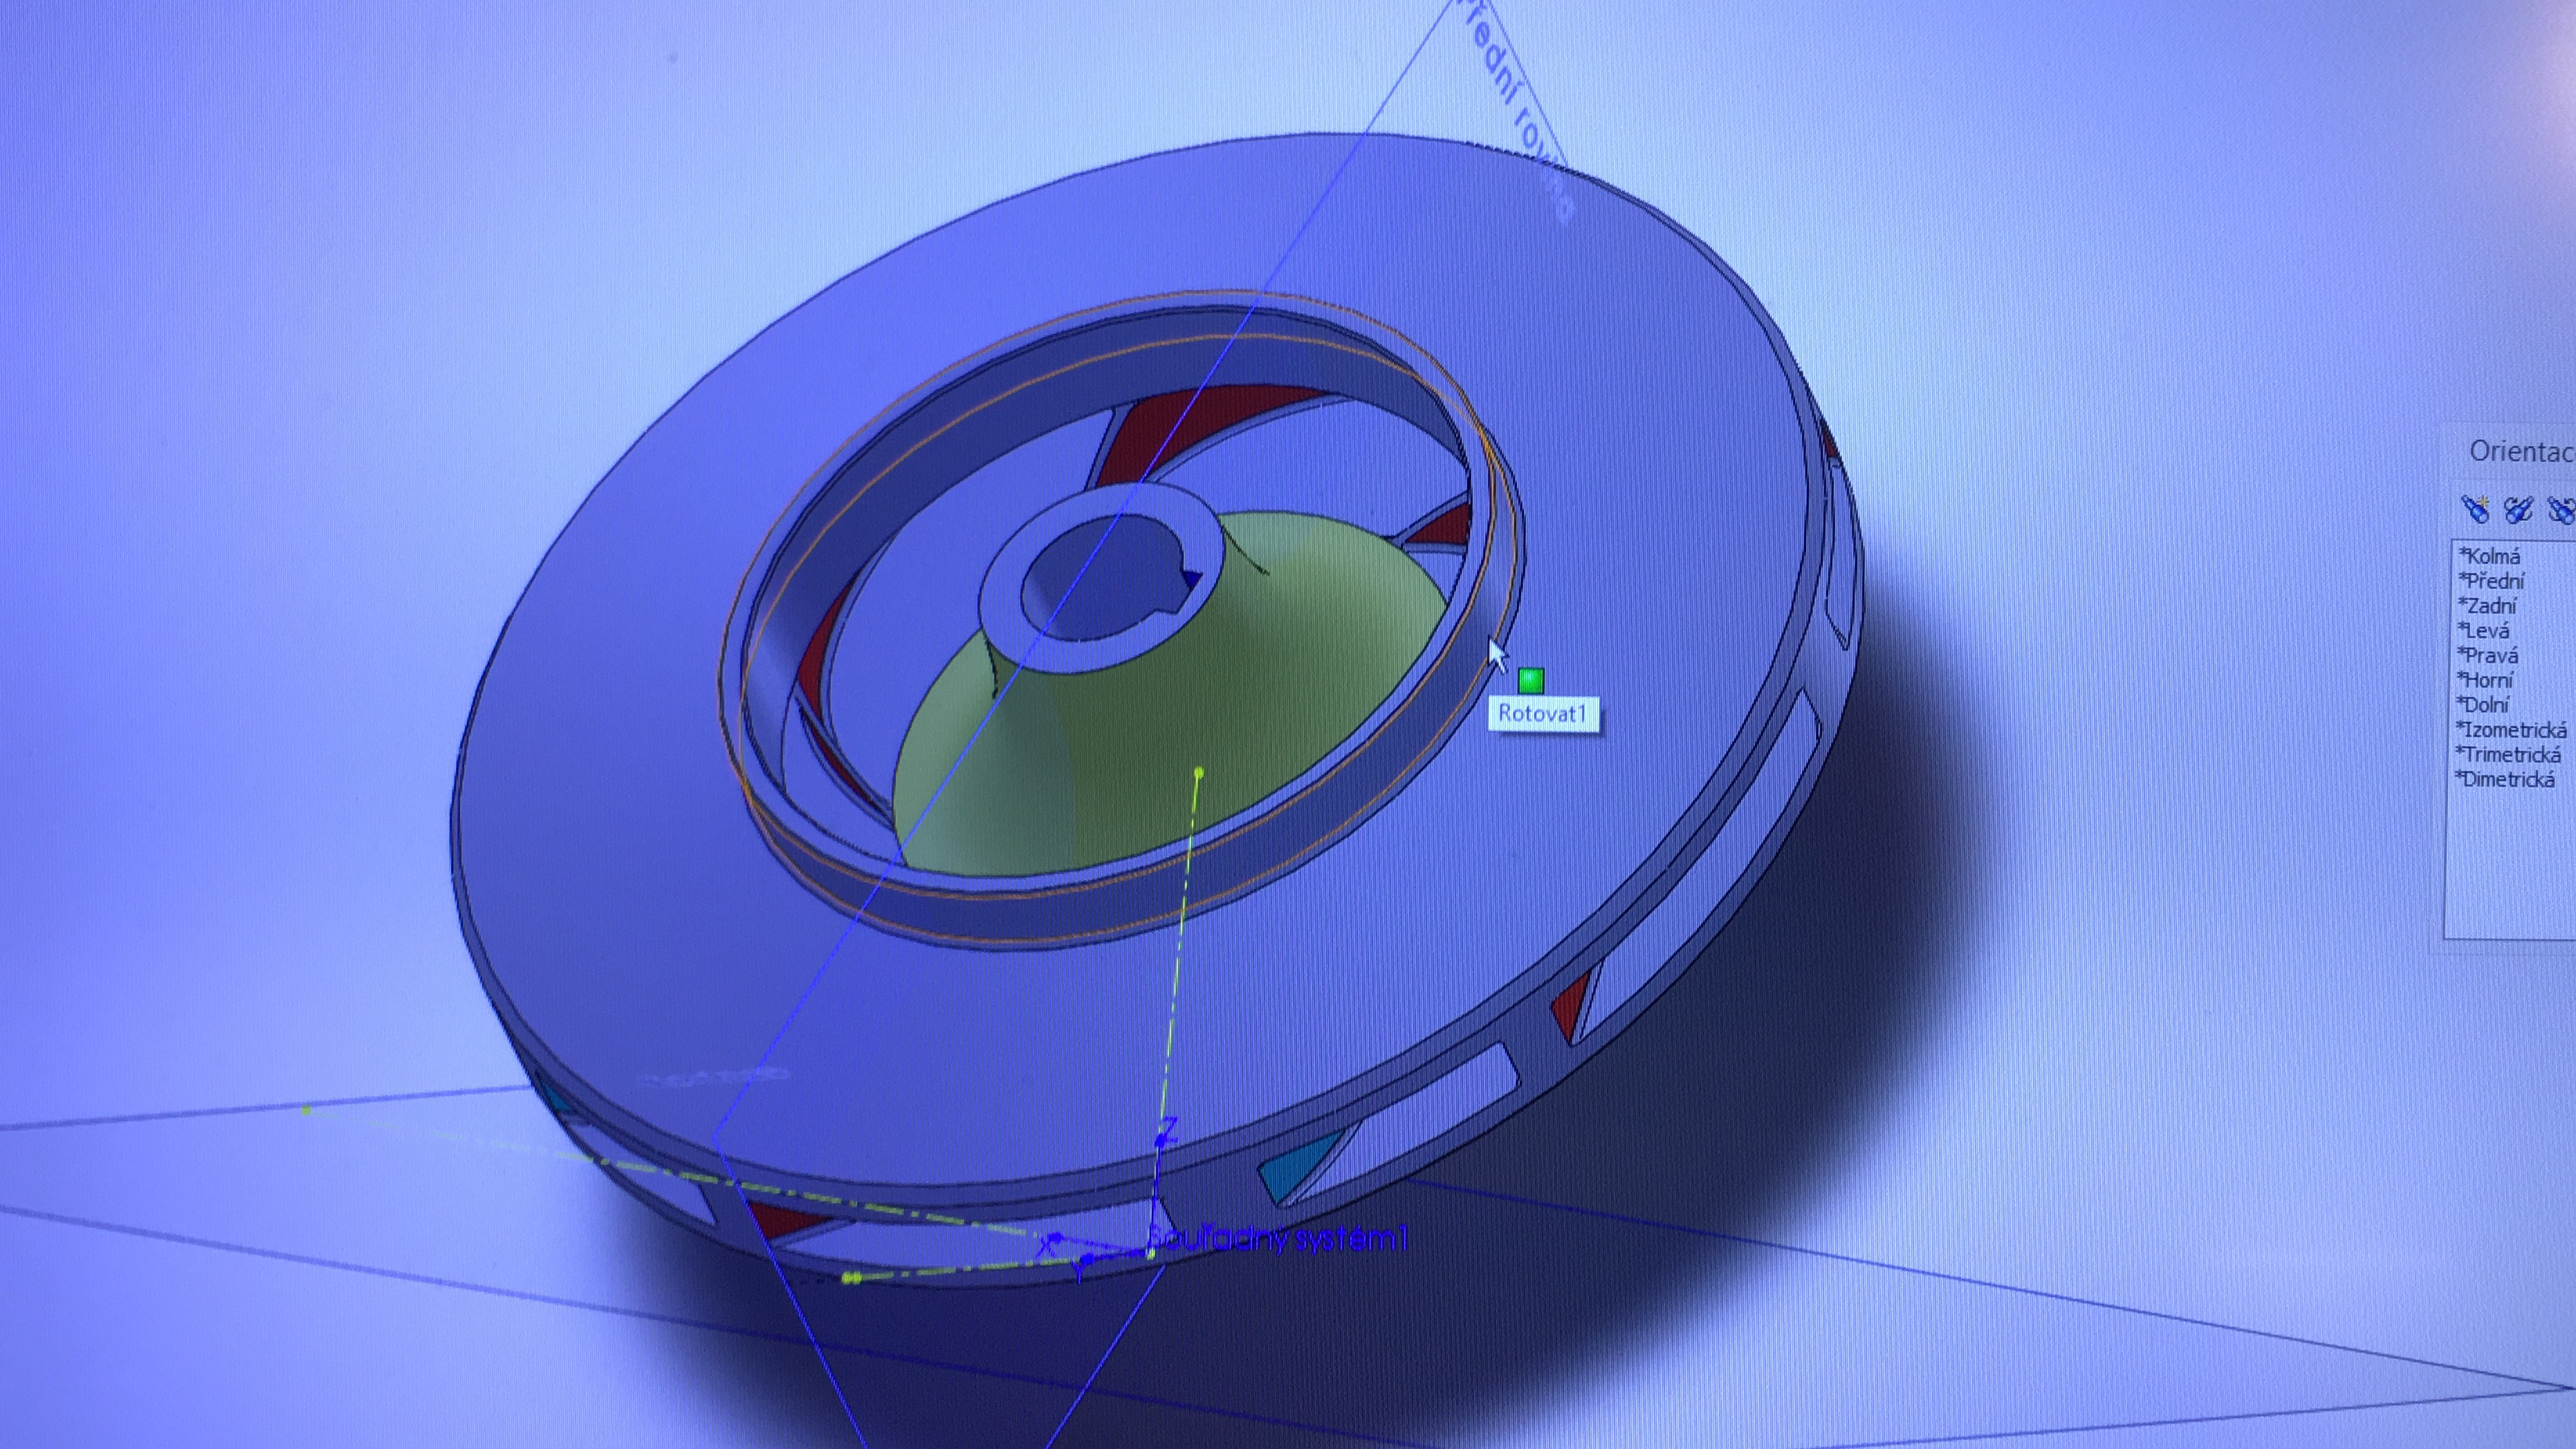Select the *Izometrická view orientation
The image size is (2576, 1449).
tap(2511, 729)
